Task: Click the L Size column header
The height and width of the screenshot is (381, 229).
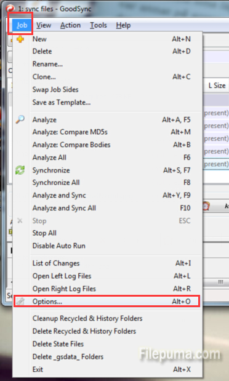Action: pyautogui.click(x=217, y=86)
